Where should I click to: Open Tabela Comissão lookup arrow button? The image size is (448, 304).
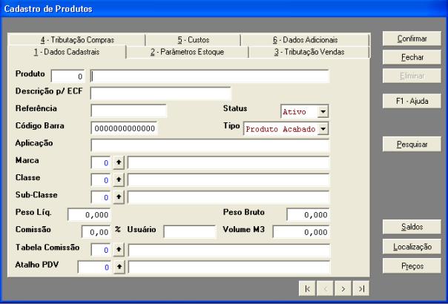click(119, 250)
